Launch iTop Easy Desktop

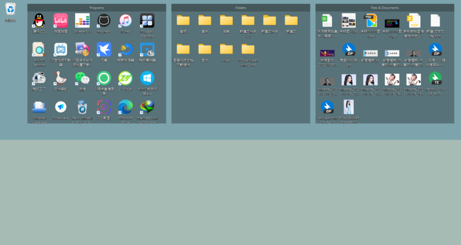coord(147,21)
